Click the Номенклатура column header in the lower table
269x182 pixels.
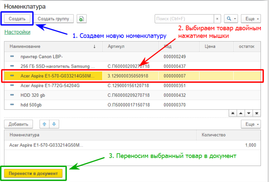(100, 135)
